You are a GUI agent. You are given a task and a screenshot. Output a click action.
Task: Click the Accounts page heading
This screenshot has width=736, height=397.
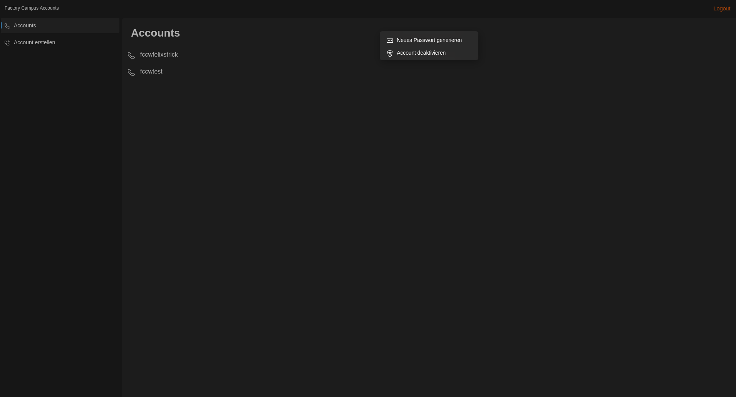155,33
